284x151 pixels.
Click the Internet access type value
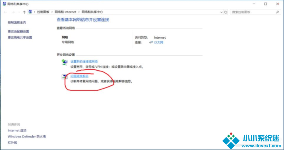point(160,38)
